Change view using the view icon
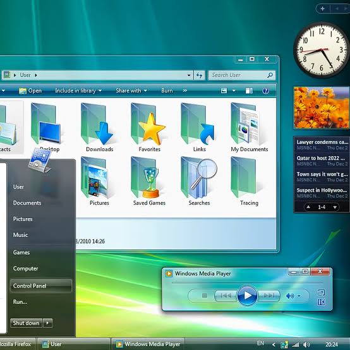The height and width of the screenshot is (350, 350). click(x=224, y=90)
